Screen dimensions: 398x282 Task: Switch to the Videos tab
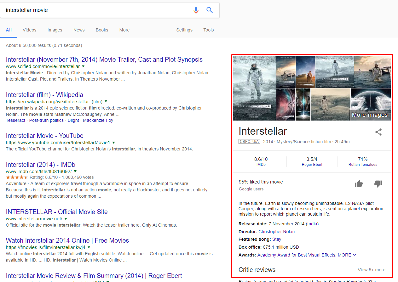pos(30,30)
